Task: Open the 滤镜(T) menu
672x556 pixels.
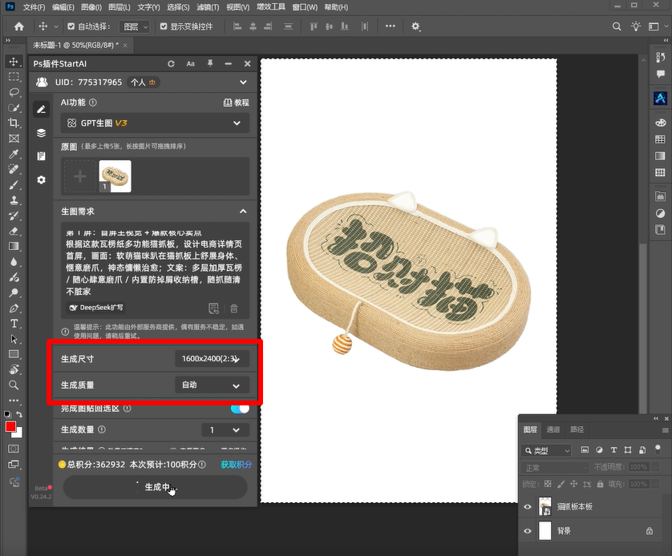Action: point(208,7)
